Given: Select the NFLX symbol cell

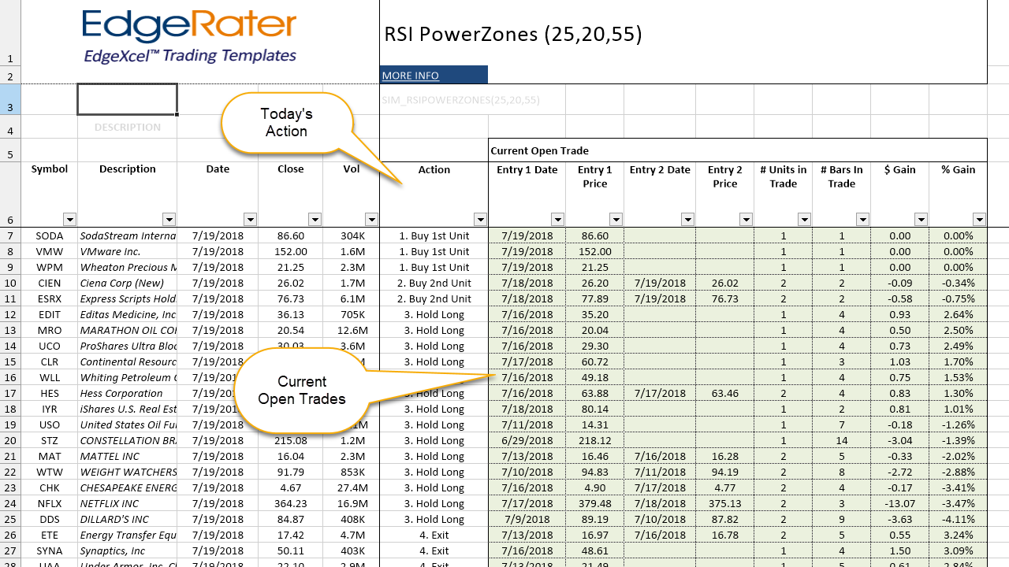Looking at the screenshot, I should coord(50,503).
